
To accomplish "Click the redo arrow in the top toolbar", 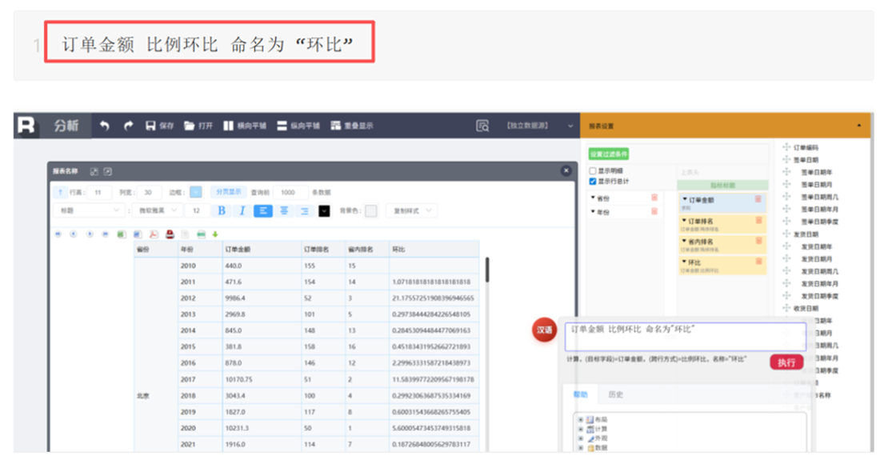I will pyautogui.click(x=128, y=126).
